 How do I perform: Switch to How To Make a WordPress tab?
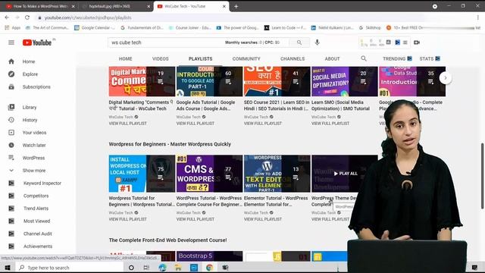click(x=39, y=6)
